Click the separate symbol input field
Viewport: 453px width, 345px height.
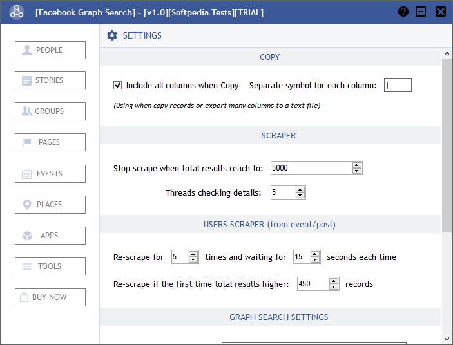pyautogui.click(x=398, y=85)
